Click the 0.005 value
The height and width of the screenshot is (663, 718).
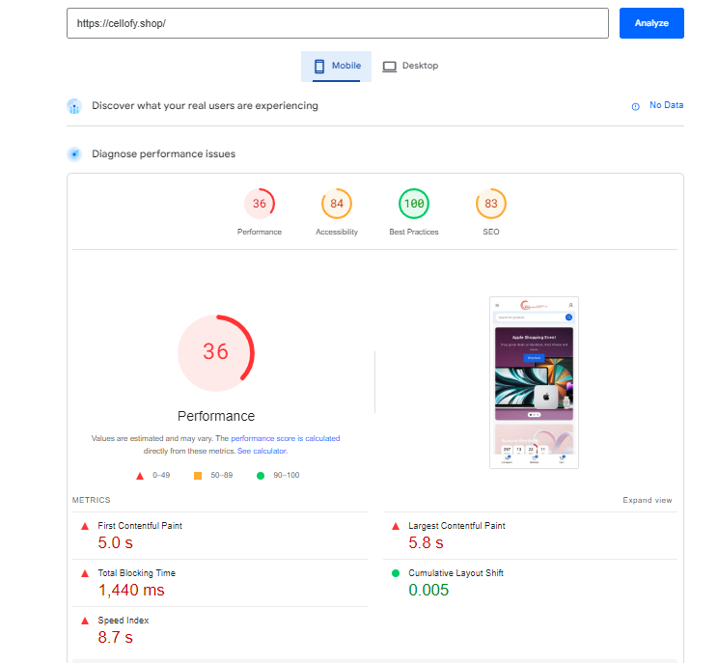pyautogui.click(x=428, y=590)
